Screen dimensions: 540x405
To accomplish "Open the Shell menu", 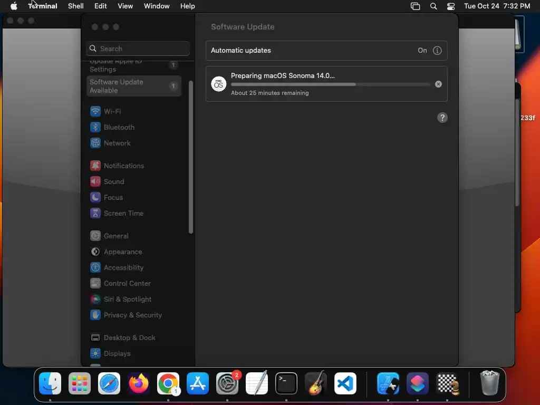I will (76, 6).
